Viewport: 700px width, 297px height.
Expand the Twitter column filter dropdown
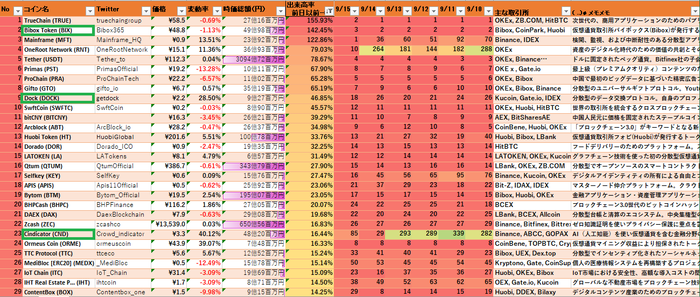pos(145,11)
